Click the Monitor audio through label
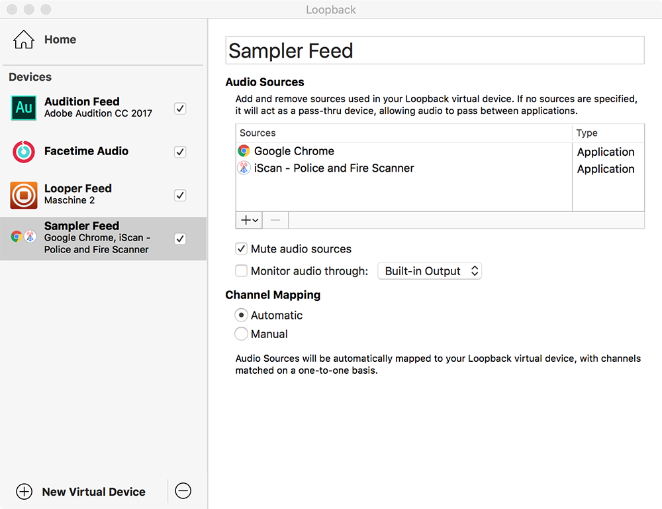 tap(309, 271)
